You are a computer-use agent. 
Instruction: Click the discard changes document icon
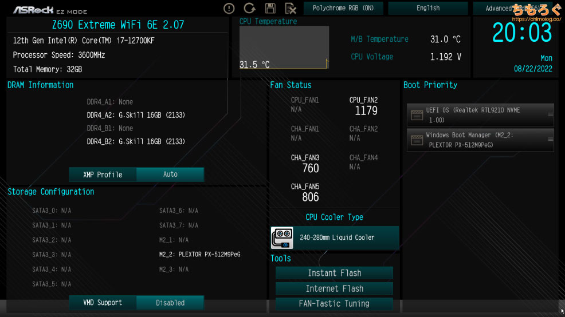point(291,8)
